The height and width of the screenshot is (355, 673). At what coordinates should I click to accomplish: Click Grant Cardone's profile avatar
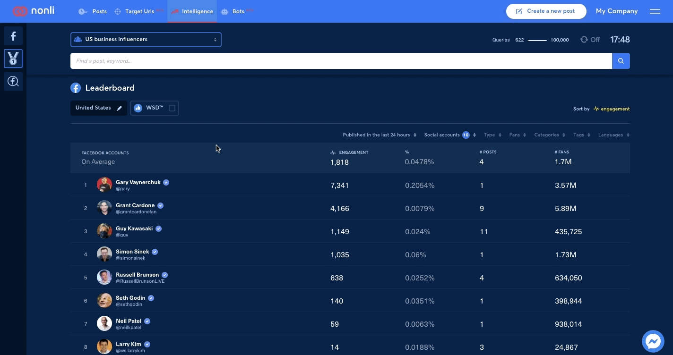(104, 208)
